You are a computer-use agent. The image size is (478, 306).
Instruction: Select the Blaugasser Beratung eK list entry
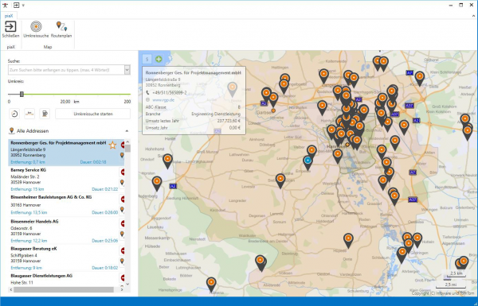point(63,258)
